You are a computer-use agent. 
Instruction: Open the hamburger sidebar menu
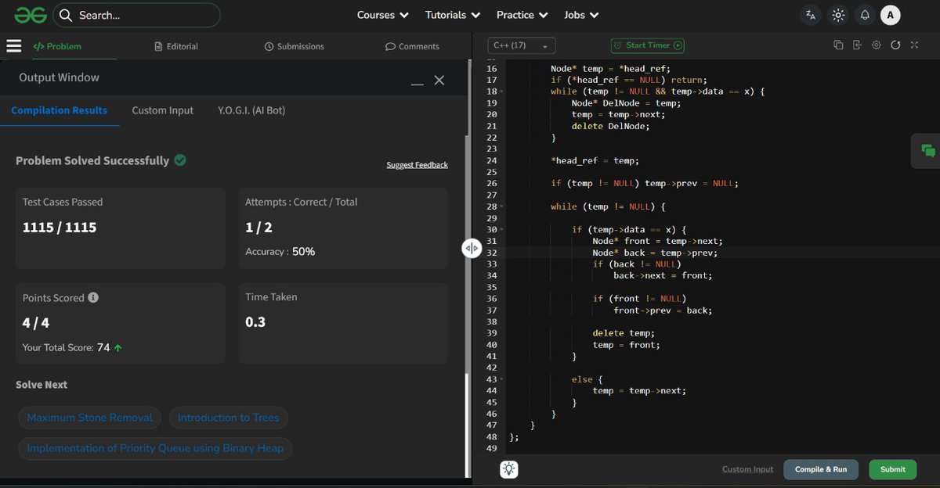[14, 46]
